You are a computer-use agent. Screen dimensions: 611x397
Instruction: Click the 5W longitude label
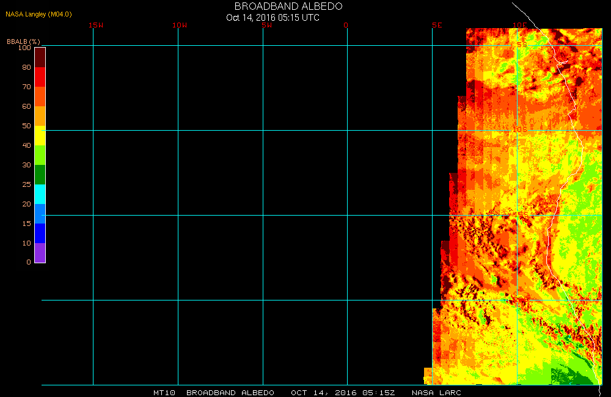click(x=266, y=25)
